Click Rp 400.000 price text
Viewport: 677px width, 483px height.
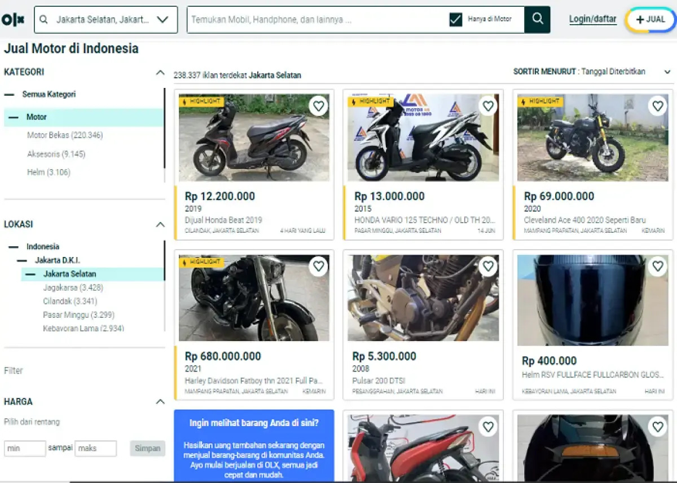pos(549,361)
